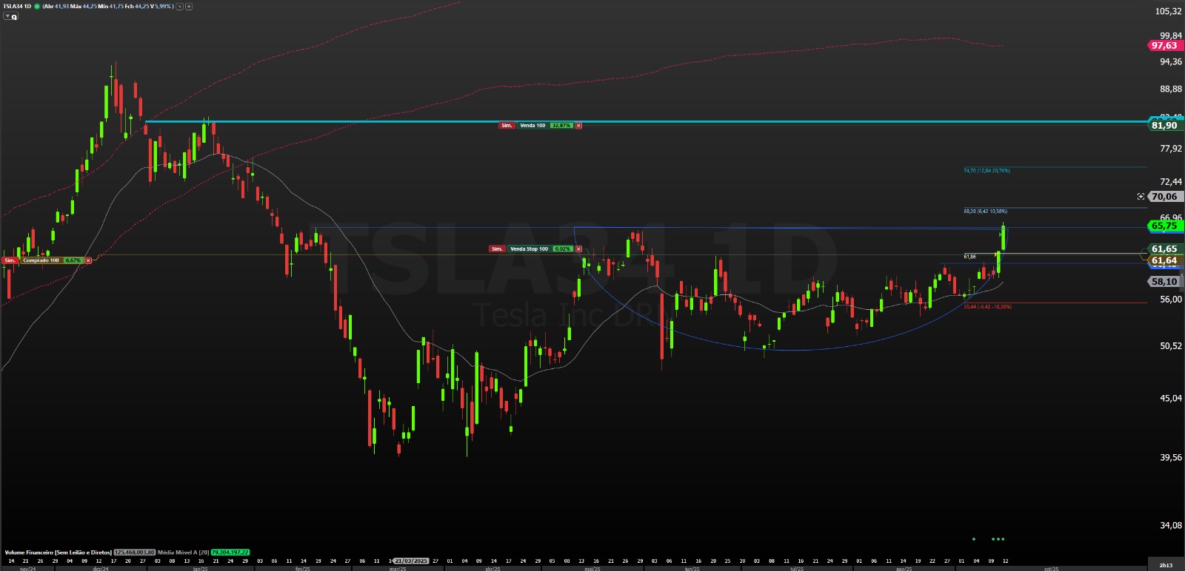Click the 2h13 countdown at bottom right

click(x=1166, y=565)
